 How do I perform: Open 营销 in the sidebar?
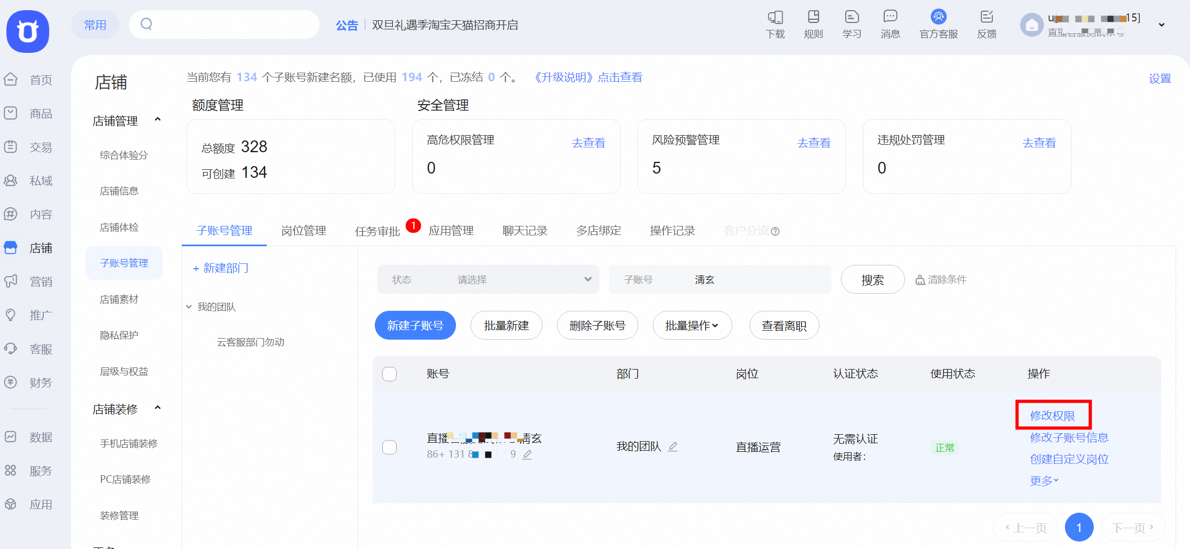[x=28, y=282]
